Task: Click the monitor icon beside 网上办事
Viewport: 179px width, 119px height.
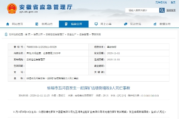Action: [x=96, y=24]
